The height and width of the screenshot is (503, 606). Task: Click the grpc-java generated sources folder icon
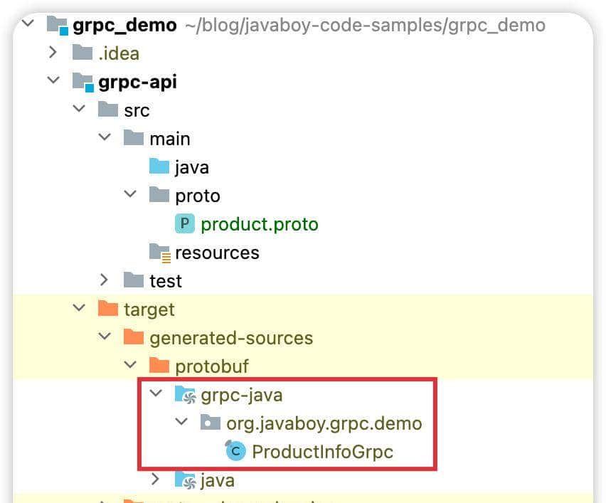[185, 395]
